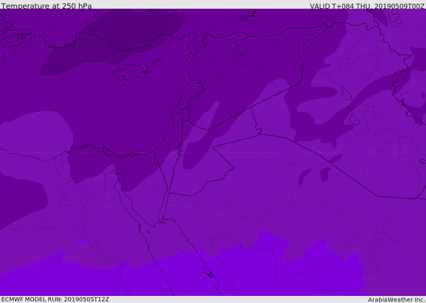Click the 'ECMWF MODEL RUN: 20190505T12Z' text
The width and height of the screenshot is (426, 303).
click(55, 299)
